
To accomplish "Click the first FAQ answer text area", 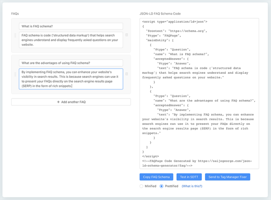I will point(71,40).
